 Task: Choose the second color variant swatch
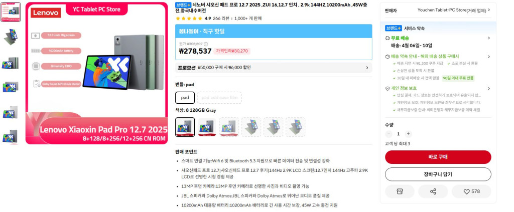207,127
